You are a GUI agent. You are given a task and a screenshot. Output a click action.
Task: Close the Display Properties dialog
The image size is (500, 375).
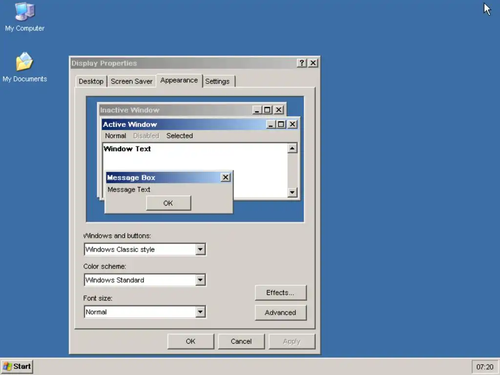313,63
